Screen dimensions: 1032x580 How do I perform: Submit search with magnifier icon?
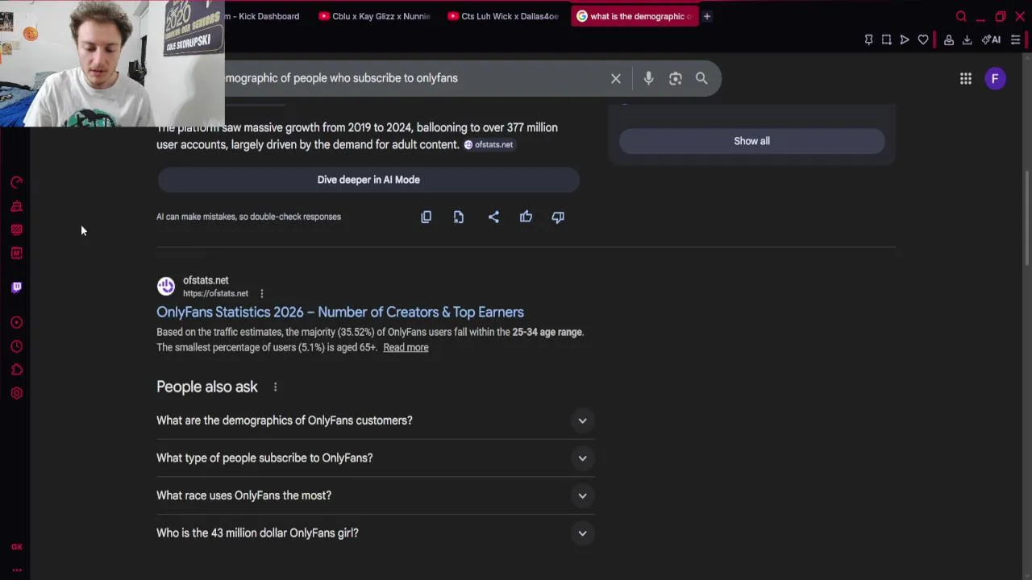coord(701,78)
